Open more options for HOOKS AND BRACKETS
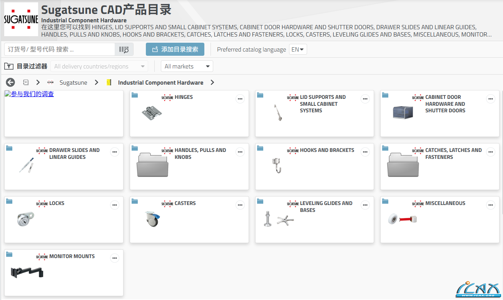Image resolution: width=503 pixels, height=300 pixels. click(x=365, y=152)
